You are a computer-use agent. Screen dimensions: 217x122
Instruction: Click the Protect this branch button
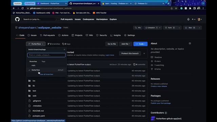point(130,54)
